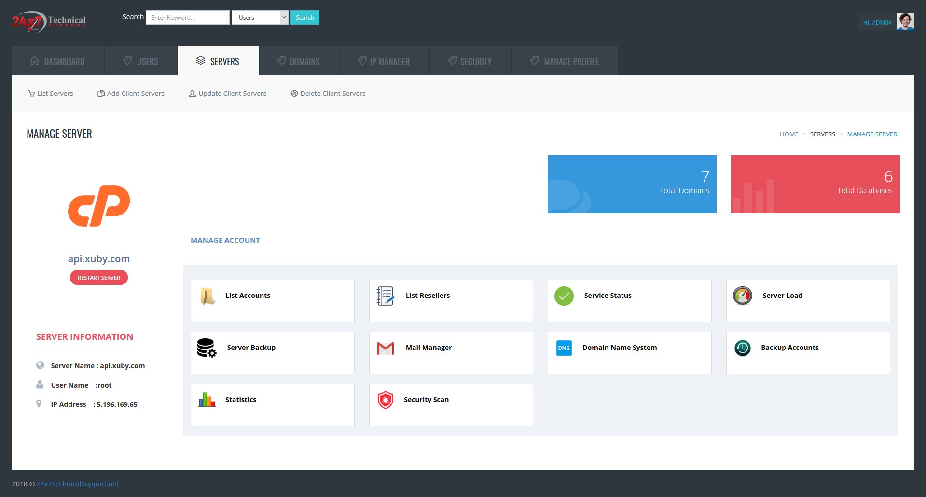The image size is (926, 497).
Task: Click the Server Backup database icon
Action: point(207,348)
